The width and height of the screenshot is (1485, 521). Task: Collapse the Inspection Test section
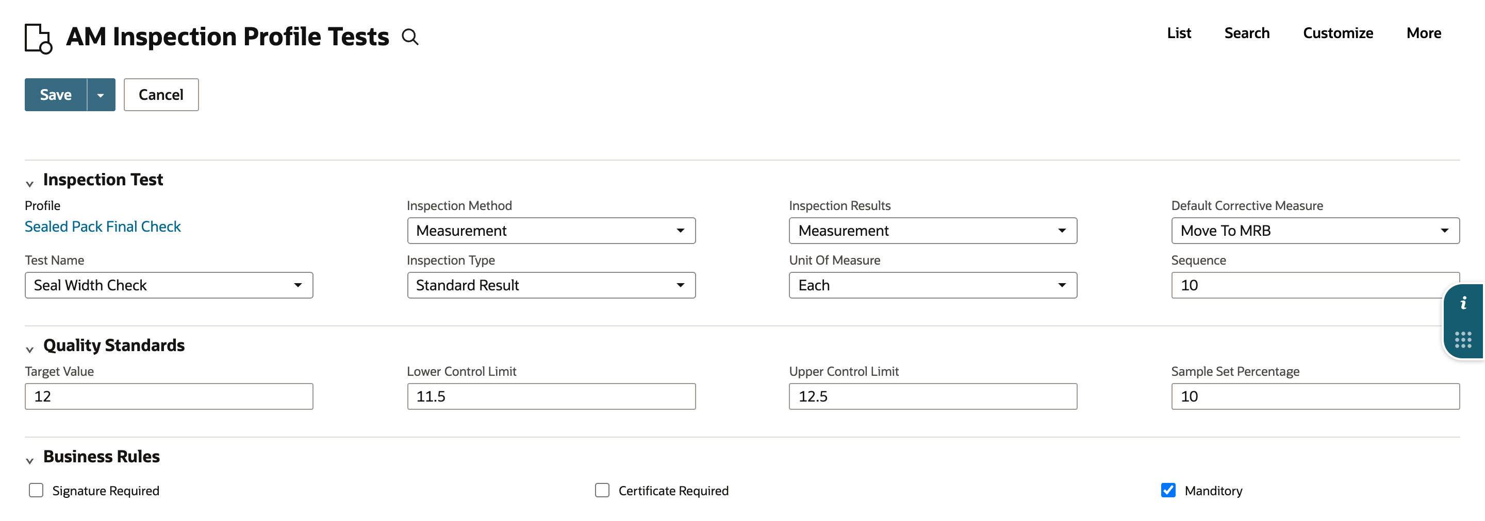tap(29, 184)
